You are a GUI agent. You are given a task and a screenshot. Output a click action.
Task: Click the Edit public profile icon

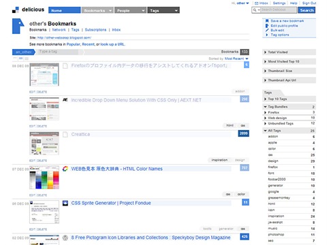[x=267, y=26]
